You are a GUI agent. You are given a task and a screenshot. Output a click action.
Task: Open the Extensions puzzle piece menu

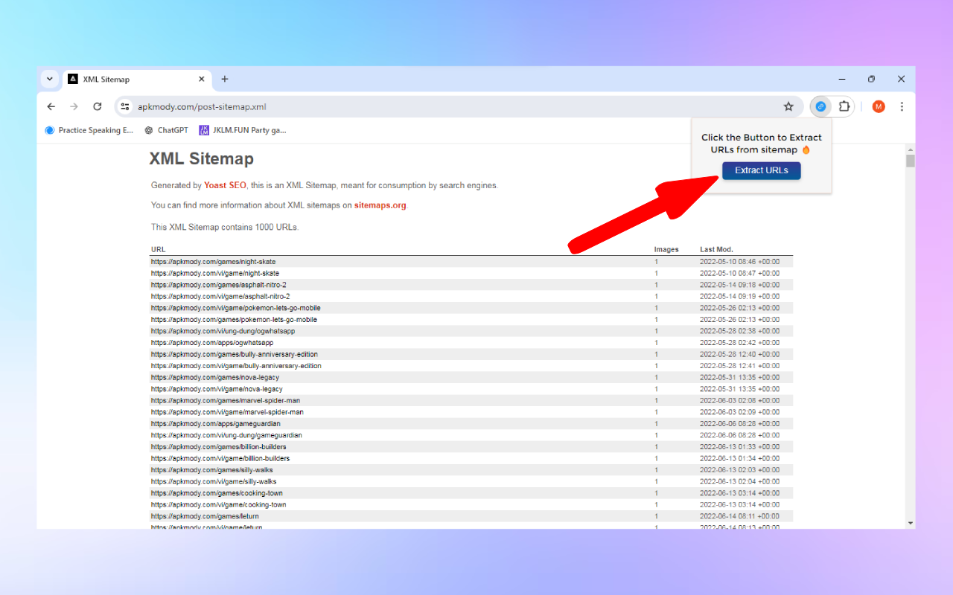tap(844, 106)
